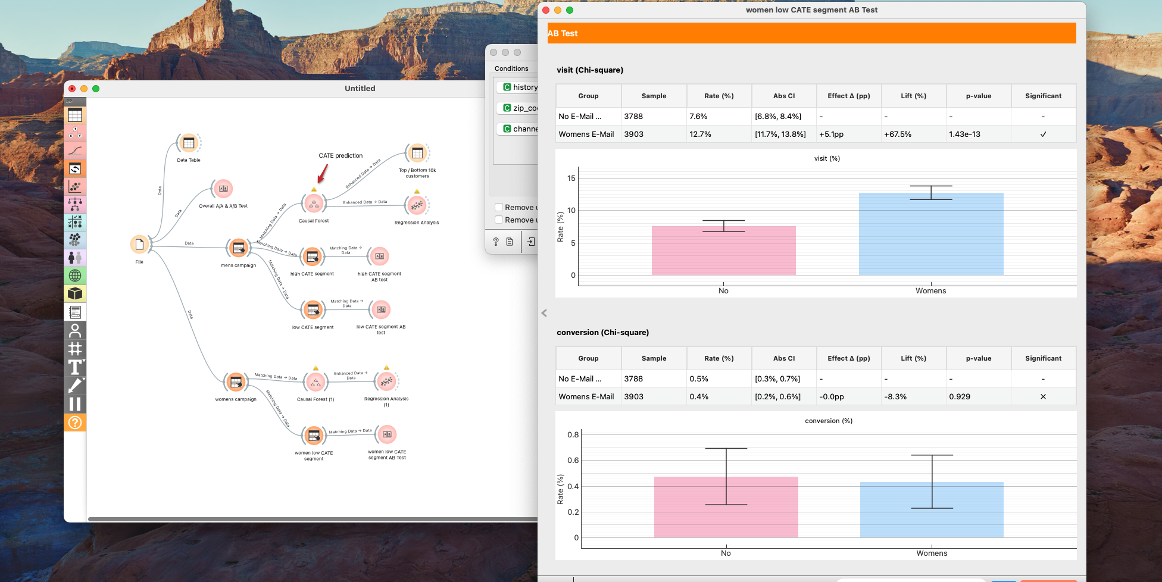The width and height of the screenshot is (1162, 582).
Task: Click the grid alignment hash icon
Action: (75, 349)
